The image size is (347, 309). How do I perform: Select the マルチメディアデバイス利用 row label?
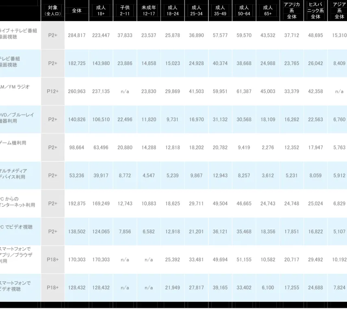click(13, 174)
